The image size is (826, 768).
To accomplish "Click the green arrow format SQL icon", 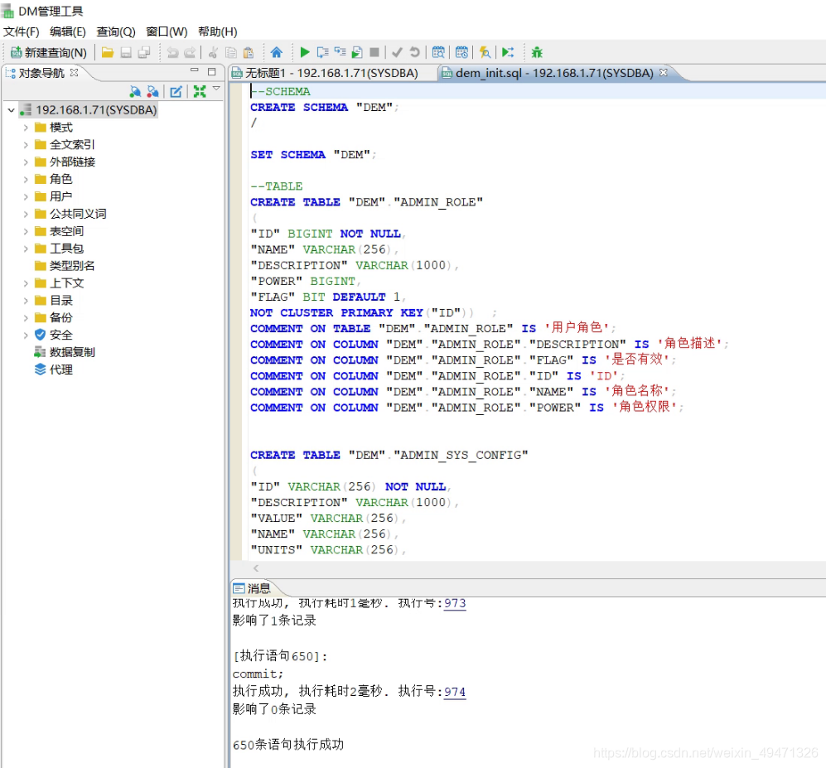I will (508, 52).
